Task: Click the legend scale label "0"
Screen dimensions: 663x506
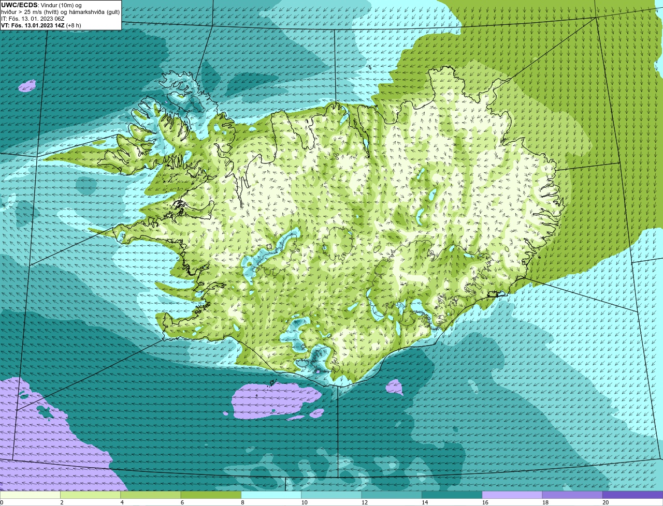Action: click(2, 502)
